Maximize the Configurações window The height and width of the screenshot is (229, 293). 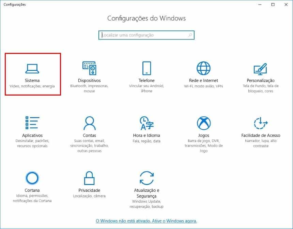coord(273,4)
